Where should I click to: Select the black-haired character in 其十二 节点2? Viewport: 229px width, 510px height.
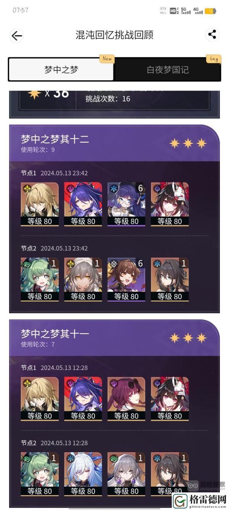170,280
